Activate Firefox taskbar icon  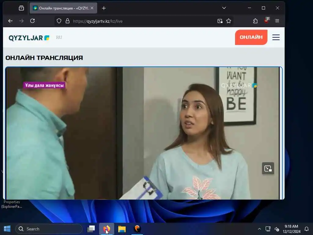107,229
